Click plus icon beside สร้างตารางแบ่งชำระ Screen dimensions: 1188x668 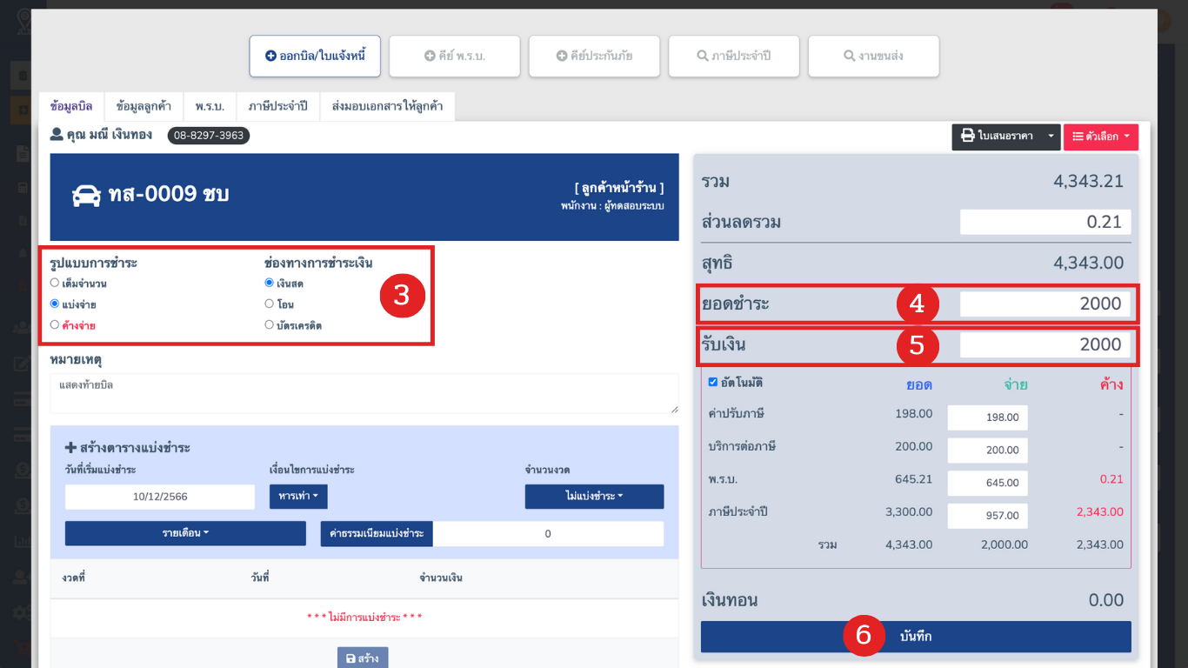coord(70,448)
